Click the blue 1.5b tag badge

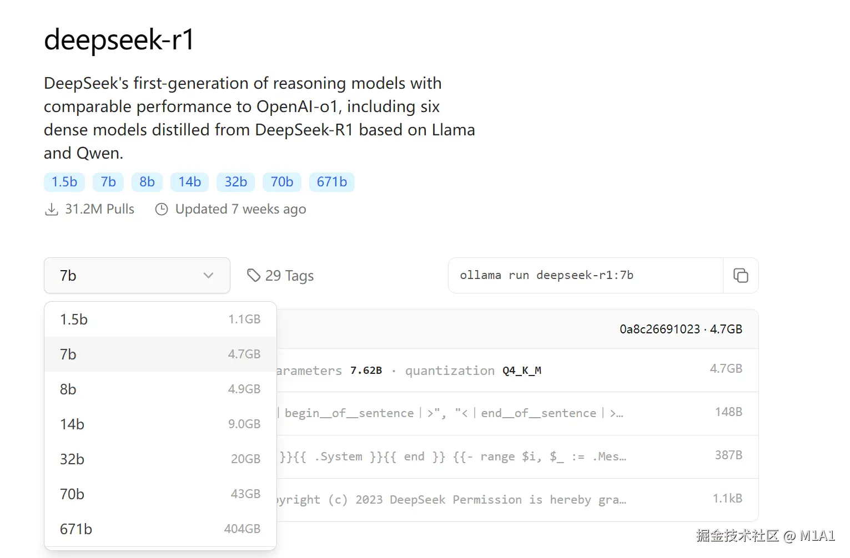click(64, 182)
